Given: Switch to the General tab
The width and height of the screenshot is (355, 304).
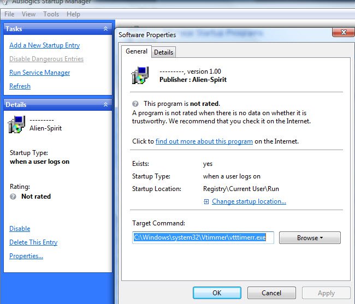Looking at the screenshot, I should pyautogui.click(x=137, y=51).
